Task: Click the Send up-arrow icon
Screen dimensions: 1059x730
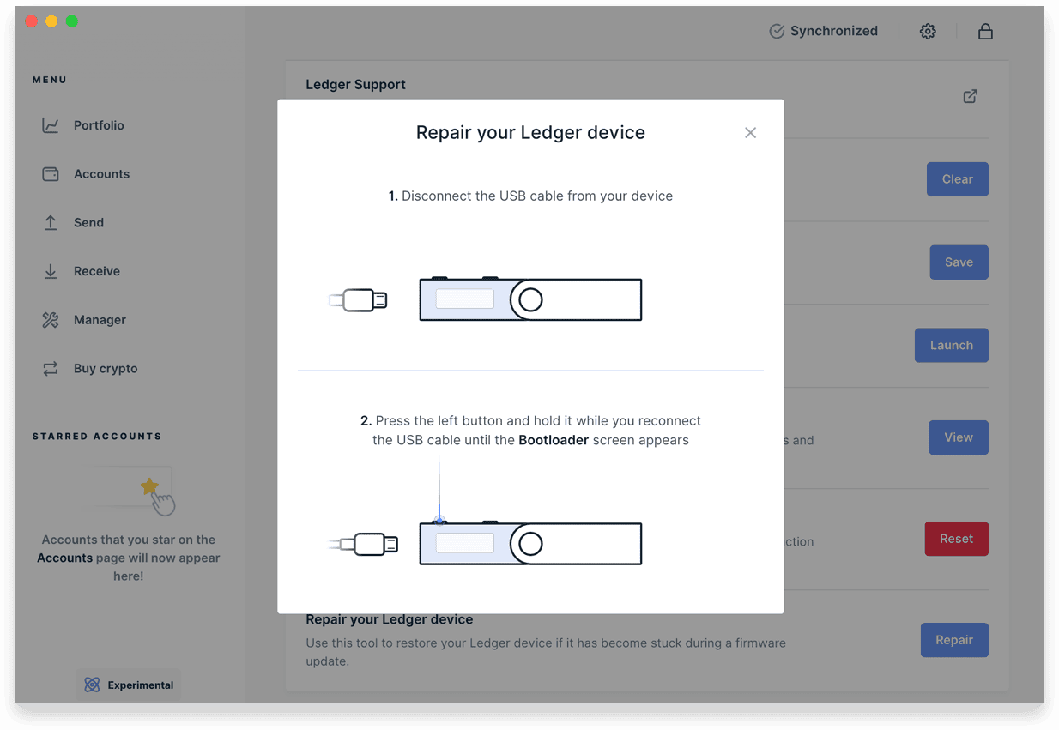Action: (51, 222)
